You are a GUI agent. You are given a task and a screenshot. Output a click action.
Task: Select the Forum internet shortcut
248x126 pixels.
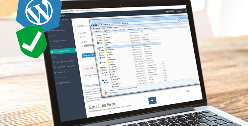click(x=113, y=77)
